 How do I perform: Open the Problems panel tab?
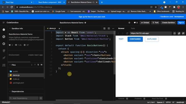coord(138,99)
